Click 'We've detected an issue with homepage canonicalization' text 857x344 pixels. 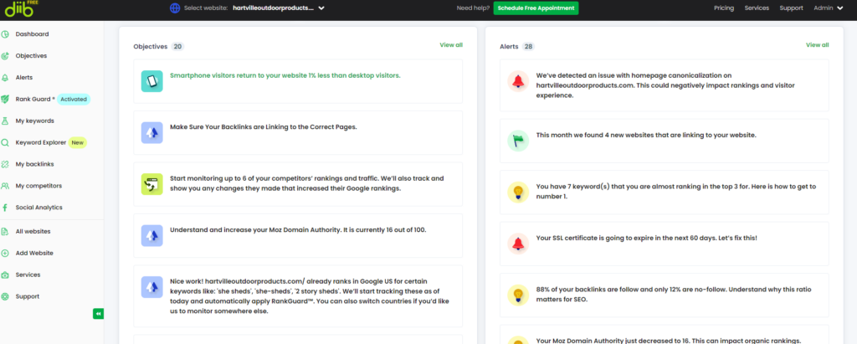(665, 85)
